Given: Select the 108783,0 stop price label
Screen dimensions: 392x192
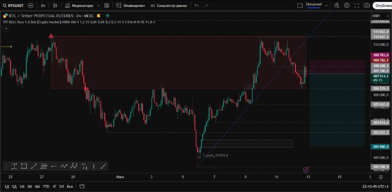Looking at the screenshot, I should (381, 55).
